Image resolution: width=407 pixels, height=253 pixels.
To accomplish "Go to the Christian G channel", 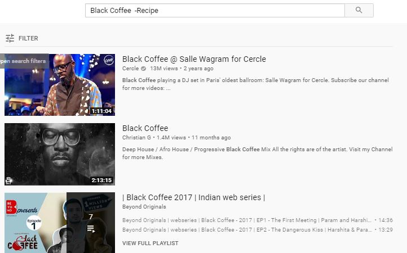I will [136, 138].
